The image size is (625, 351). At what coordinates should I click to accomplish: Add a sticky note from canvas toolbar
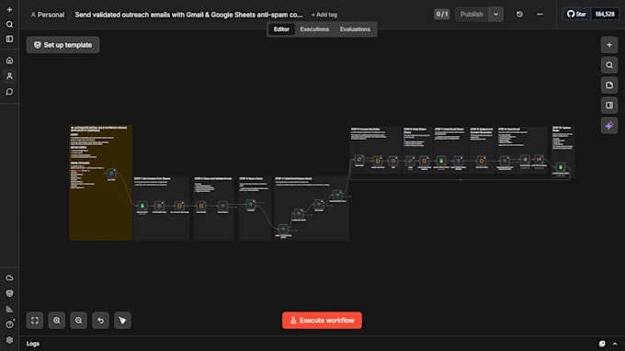point(609,85)
